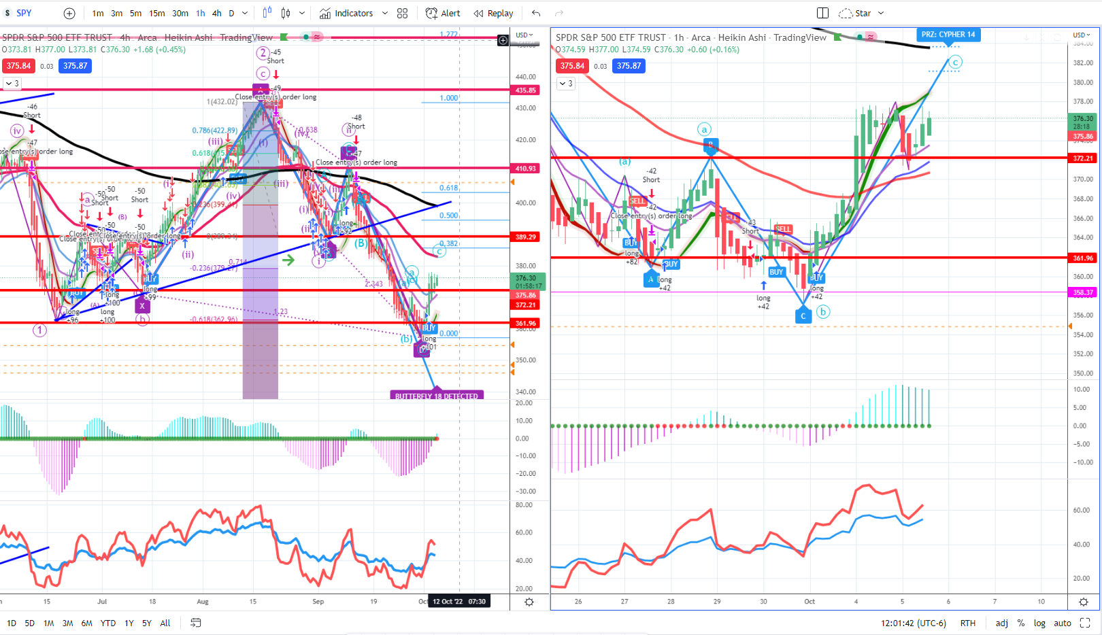This screenshot has width=1102, height=635.
Task: Select the 30m timeframe
Action: (180, 13)
